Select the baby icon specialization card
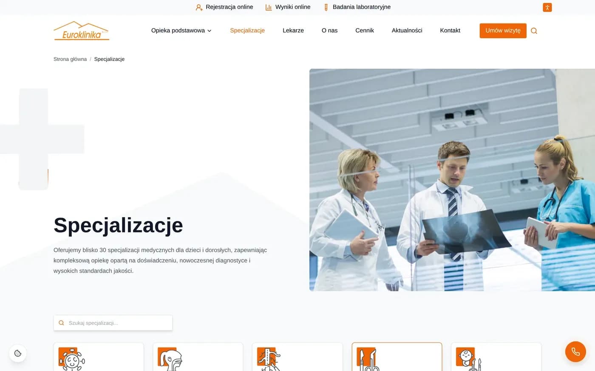Viewport: 595px width, 371px height. coord(496,357)
